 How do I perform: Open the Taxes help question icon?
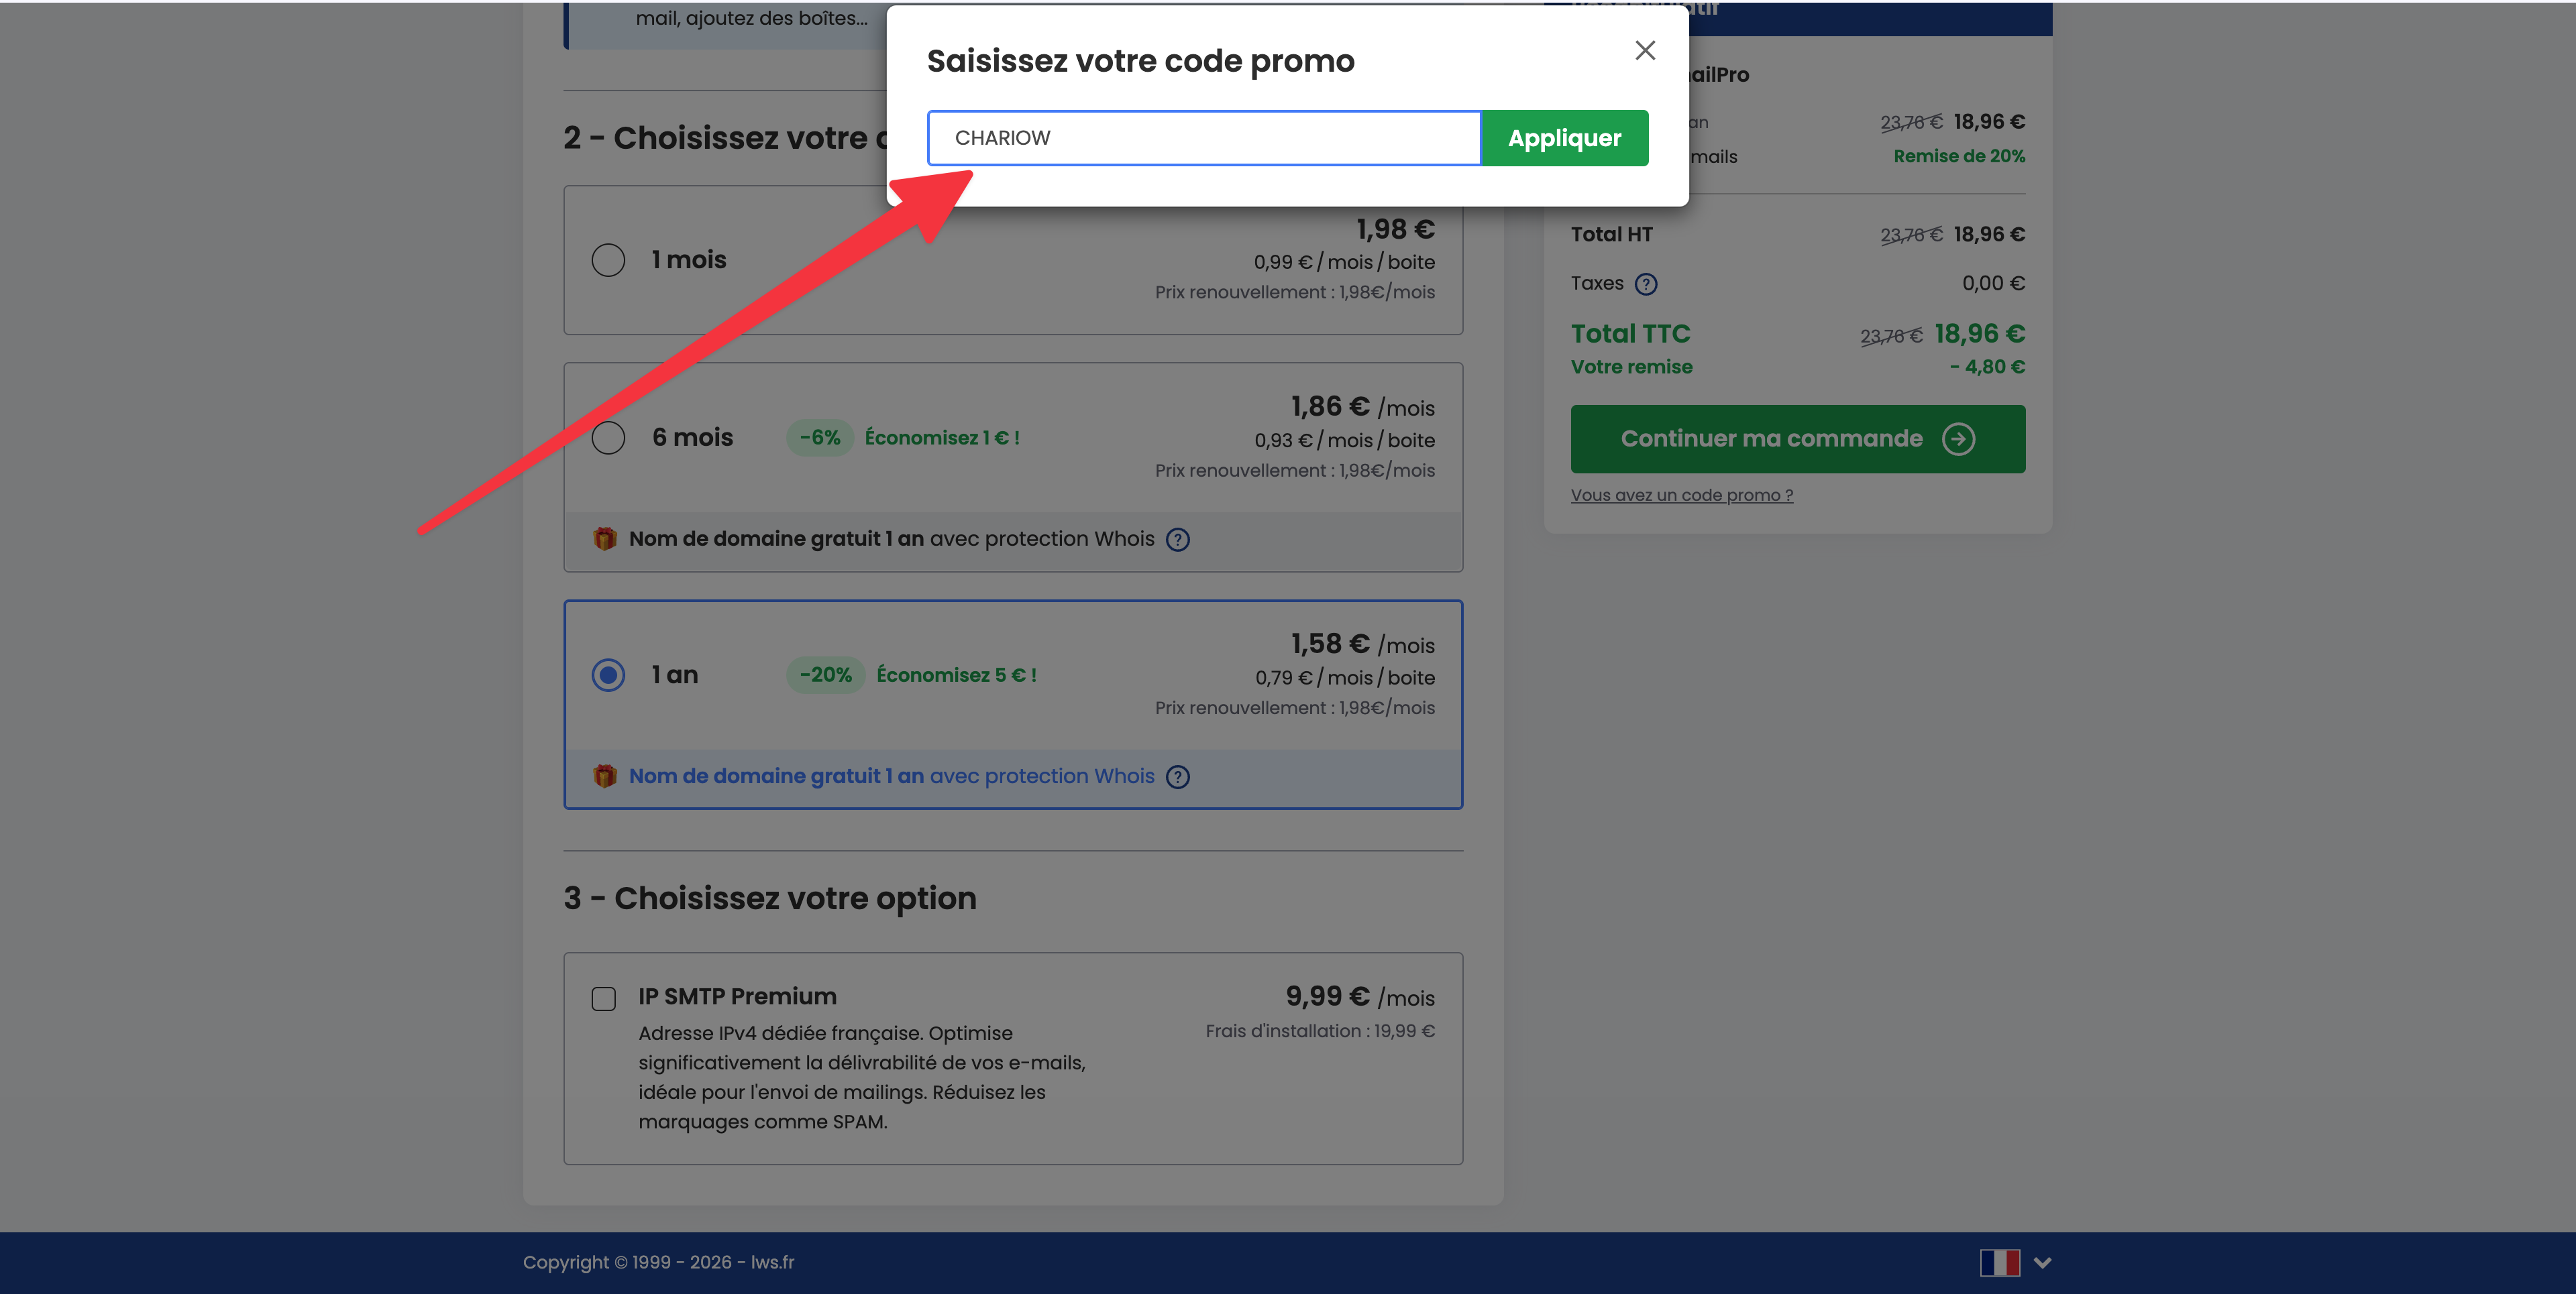tap(1646, 284)
